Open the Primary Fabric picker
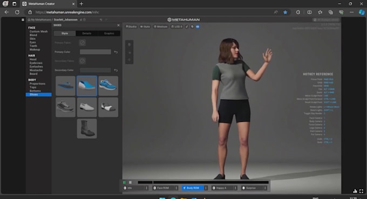The image size is (367, 199). coord(82,43)
